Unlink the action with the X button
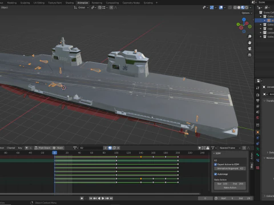274x205 pixels. point(118,148)
